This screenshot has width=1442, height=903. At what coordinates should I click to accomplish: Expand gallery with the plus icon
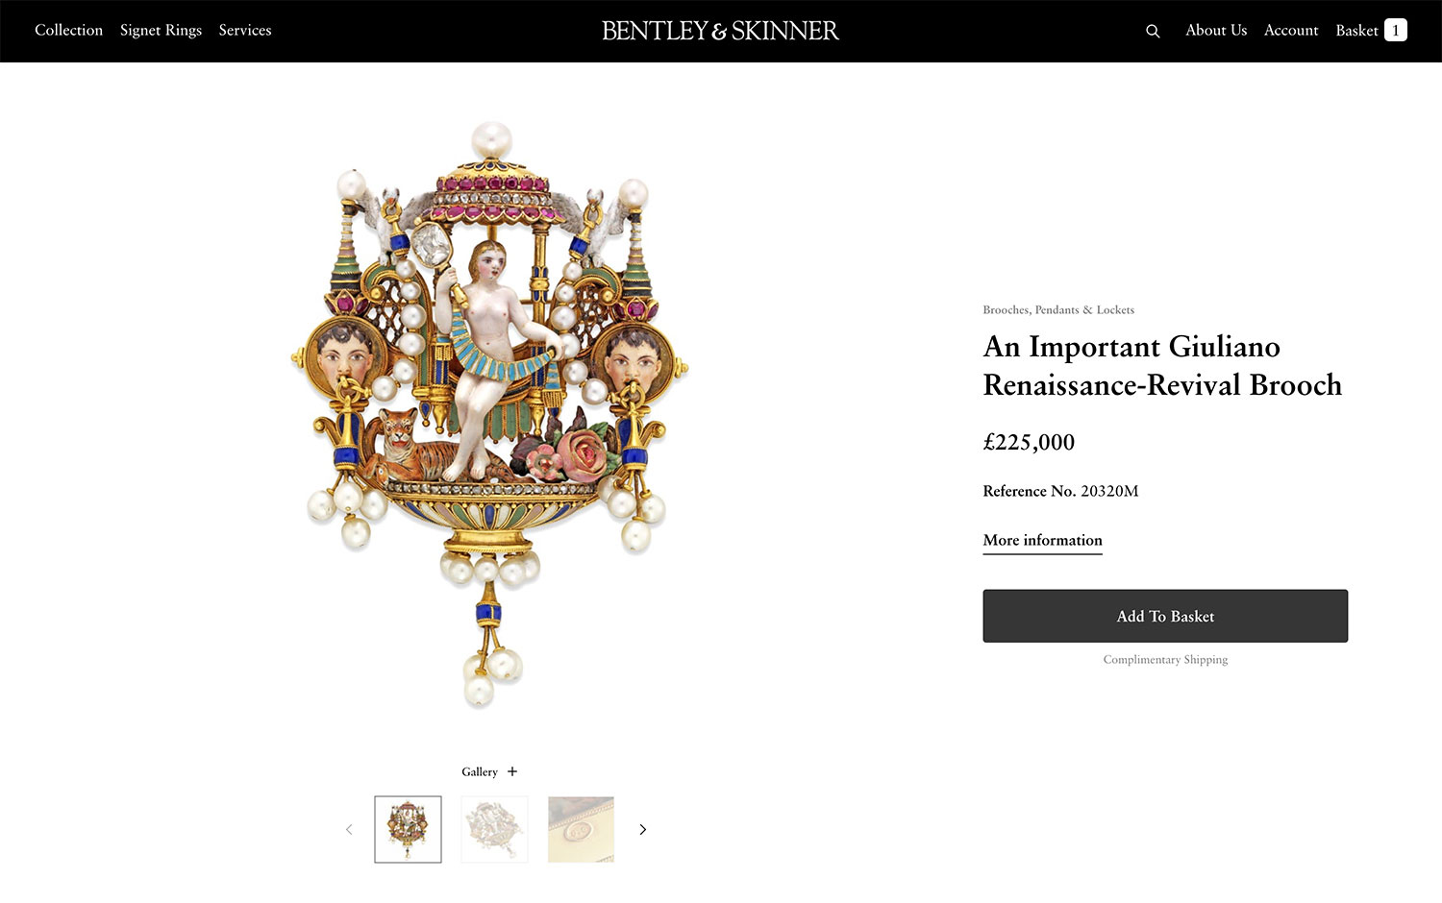[512, 771]
